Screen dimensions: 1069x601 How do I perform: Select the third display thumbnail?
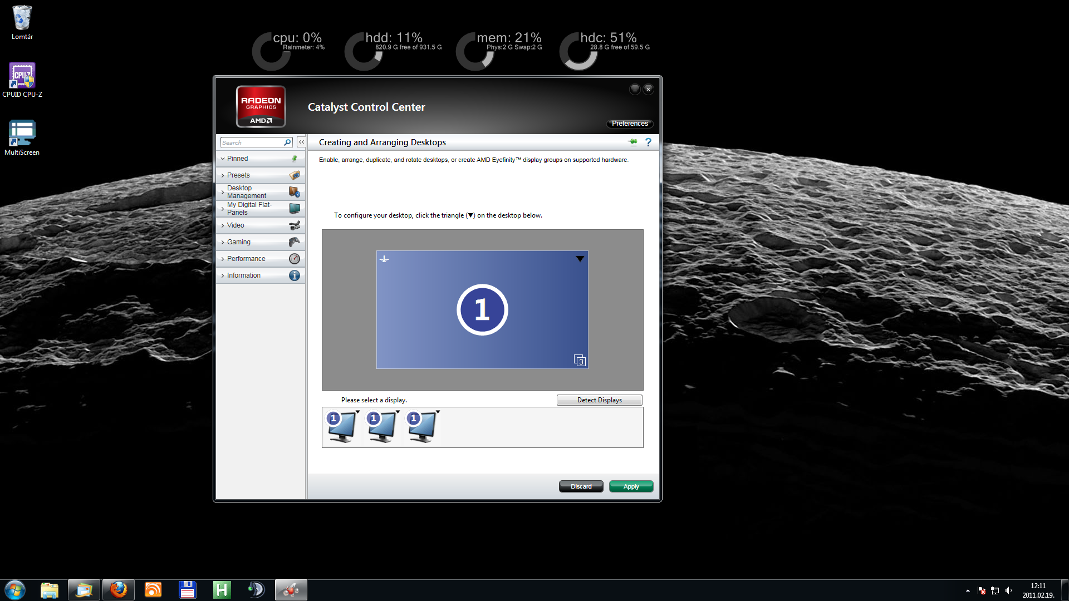point(421,427)
